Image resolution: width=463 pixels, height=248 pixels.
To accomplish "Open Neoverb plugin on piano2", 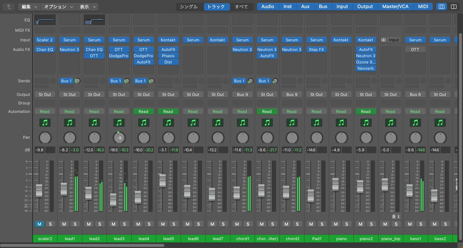I will click(x=365, y=68).
